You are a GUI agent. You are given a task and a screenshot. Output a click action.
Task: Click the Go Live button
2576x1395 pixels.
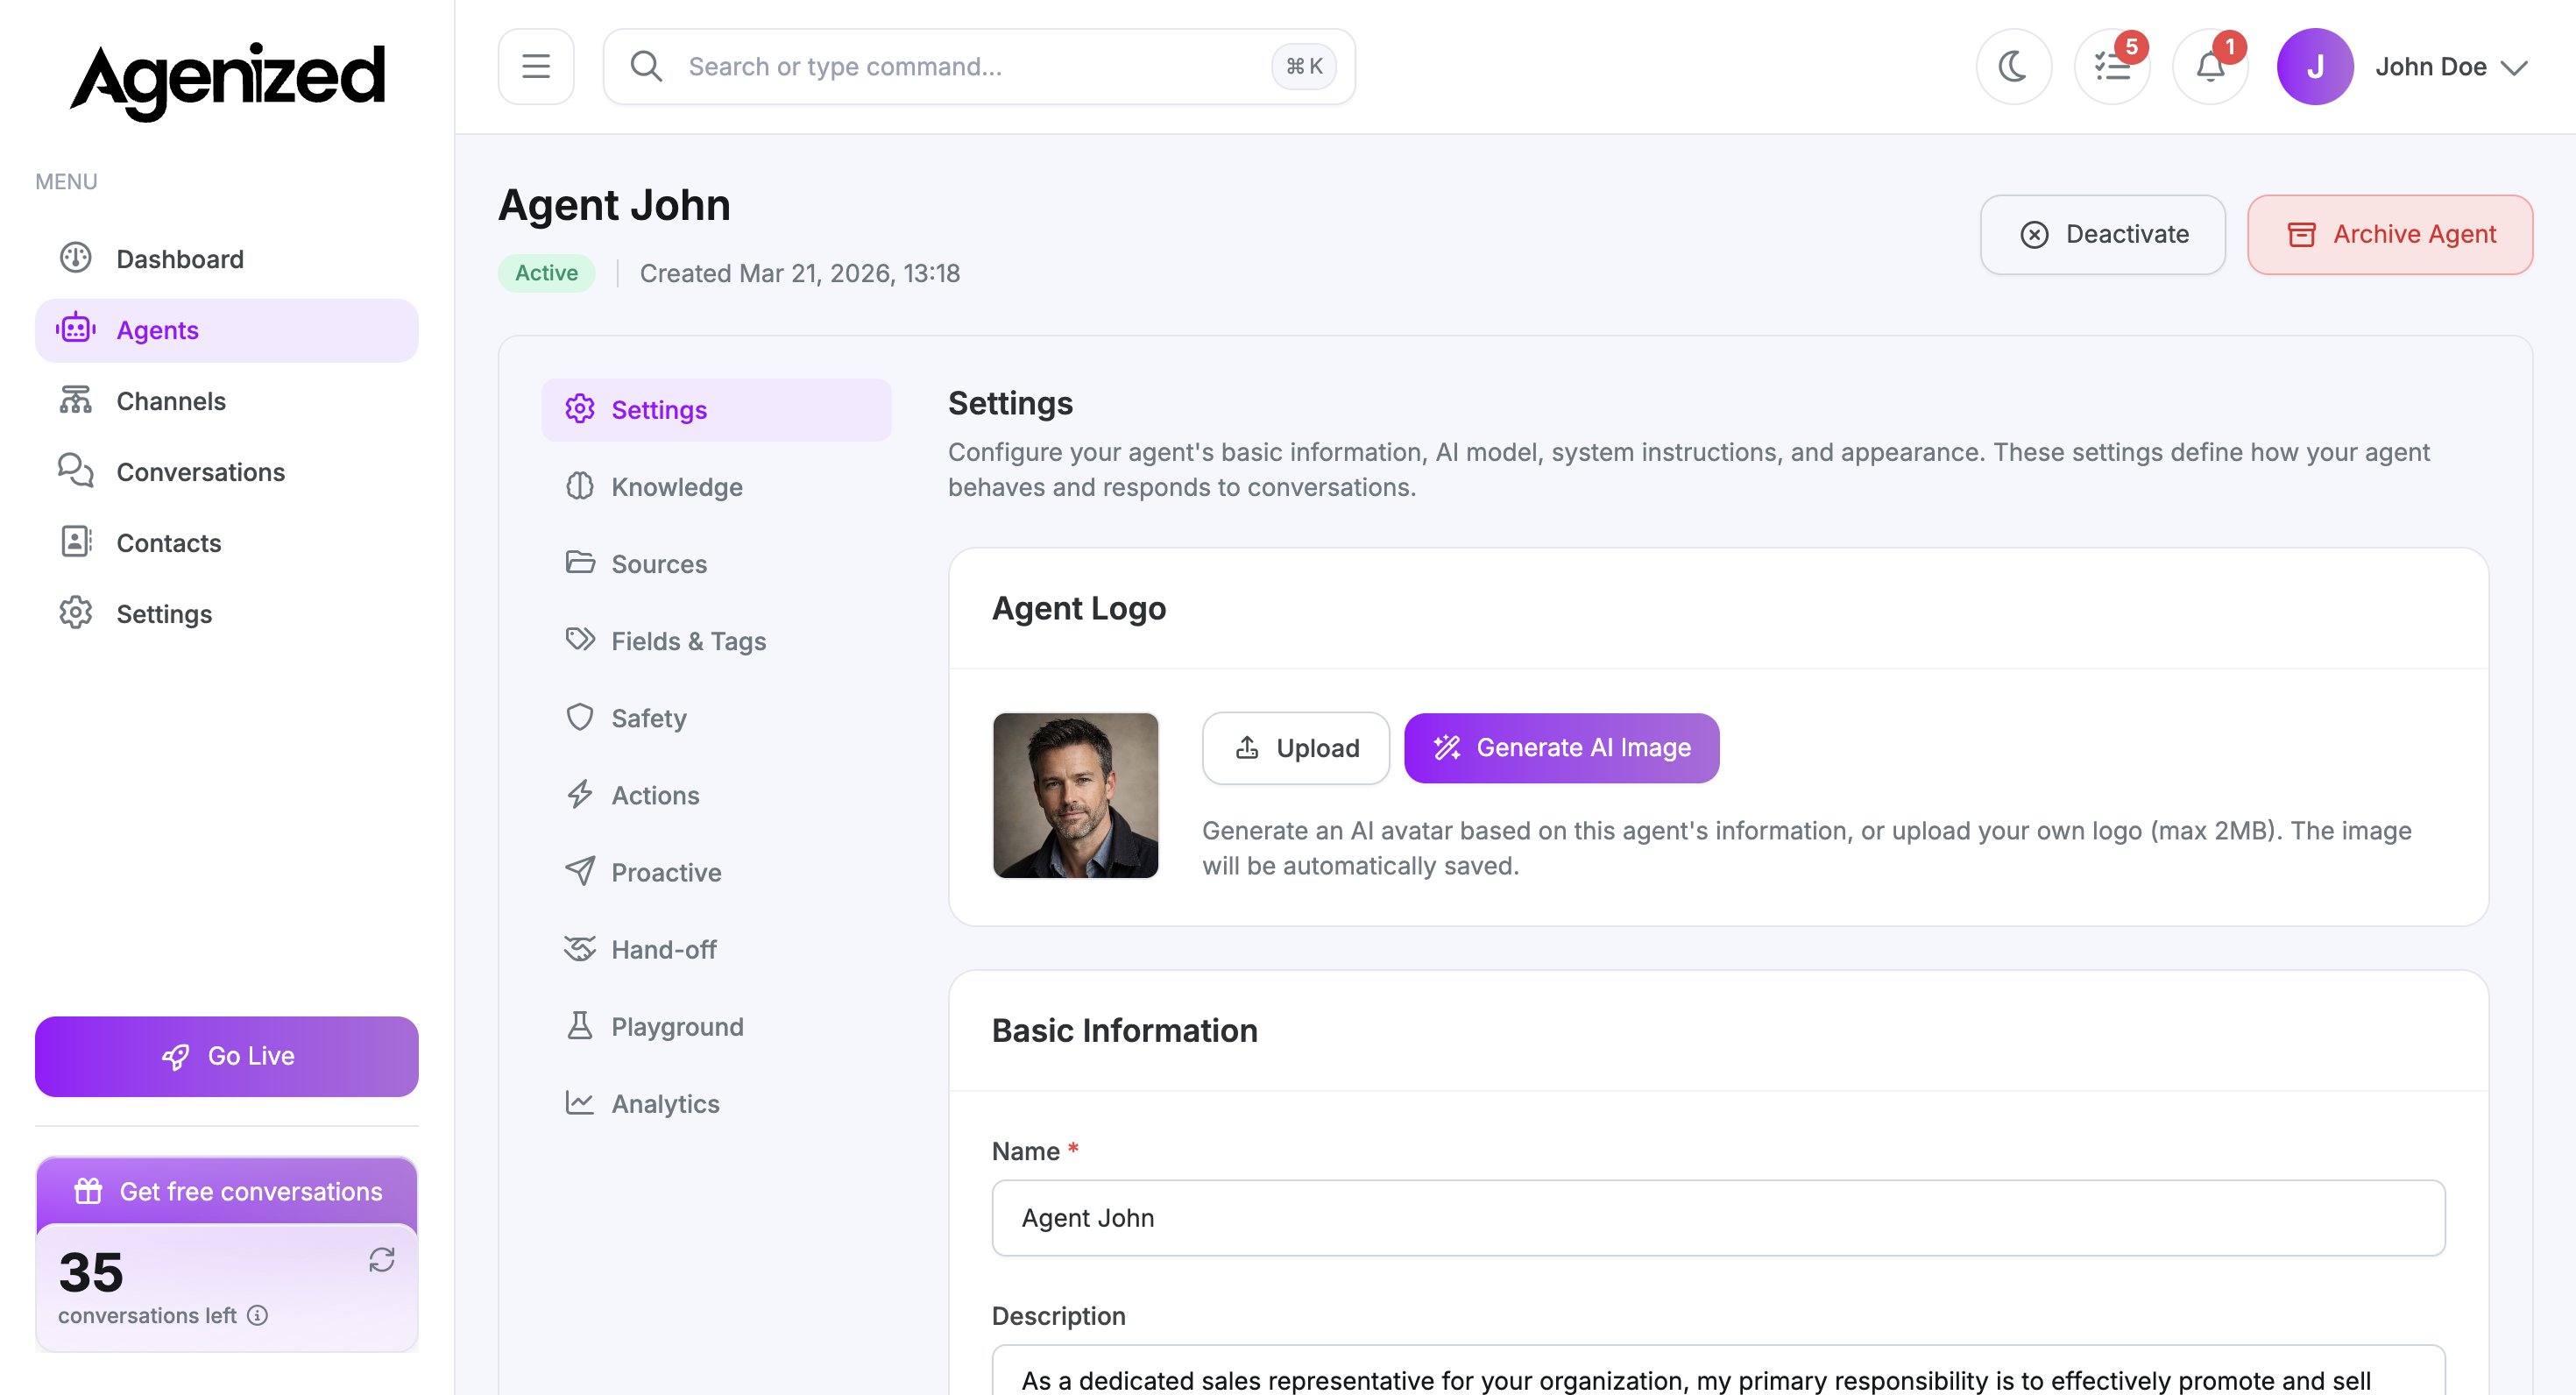click(x=226, y=1056)
